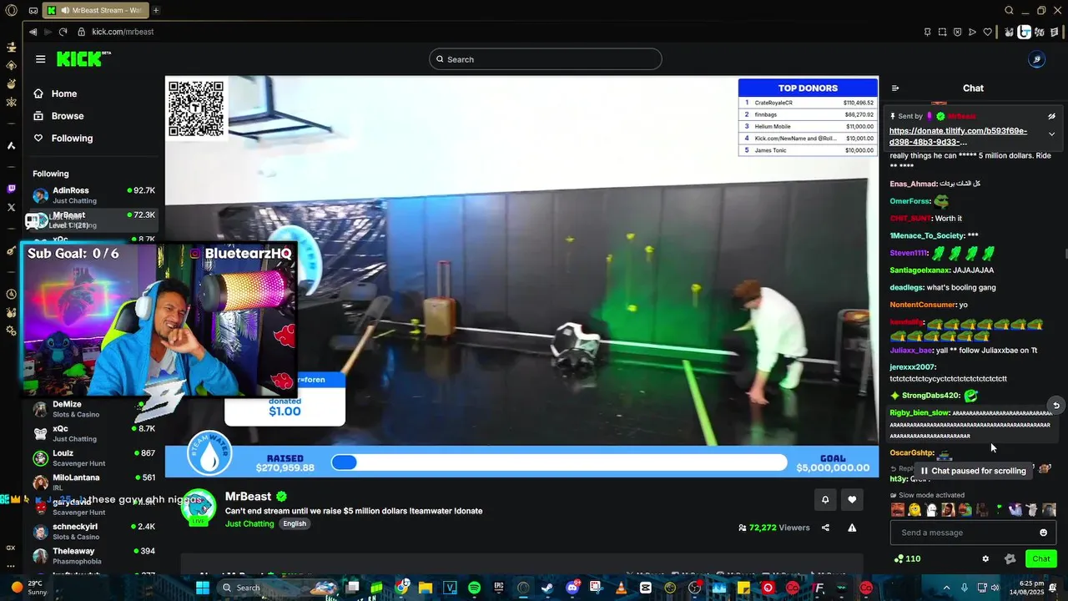The height and width of the screenshot is (601, 1068).
Task: Open VLC from the taskbar
Action: 621,588
